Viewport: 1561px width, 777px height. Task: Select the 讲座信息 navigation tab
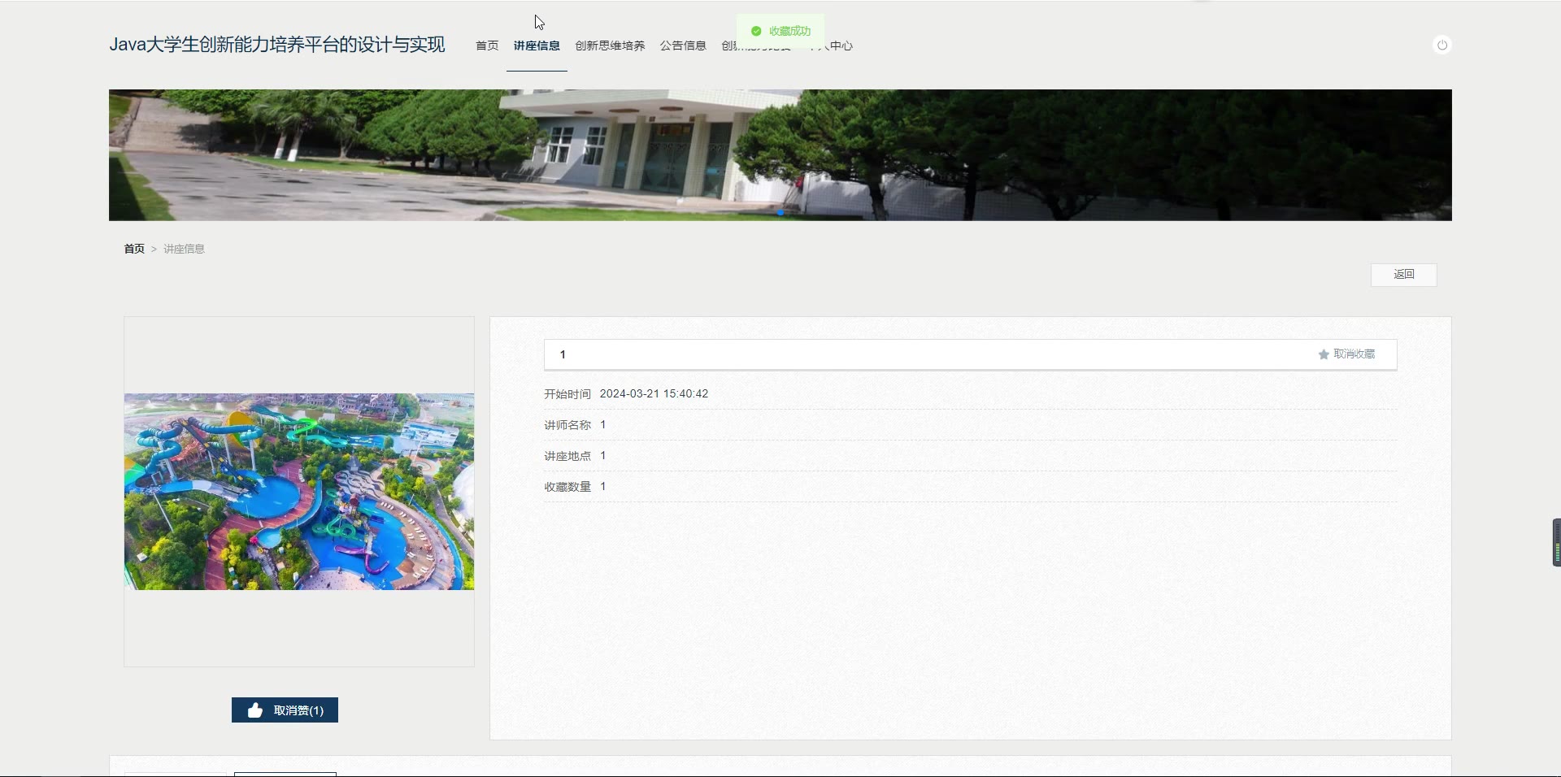537,46
